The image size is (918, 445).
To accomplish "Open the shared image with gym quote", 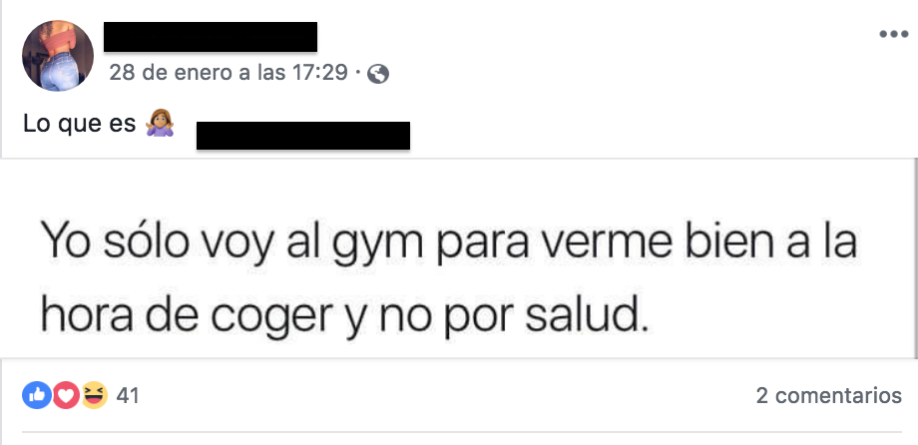I will tap(457, 258).
